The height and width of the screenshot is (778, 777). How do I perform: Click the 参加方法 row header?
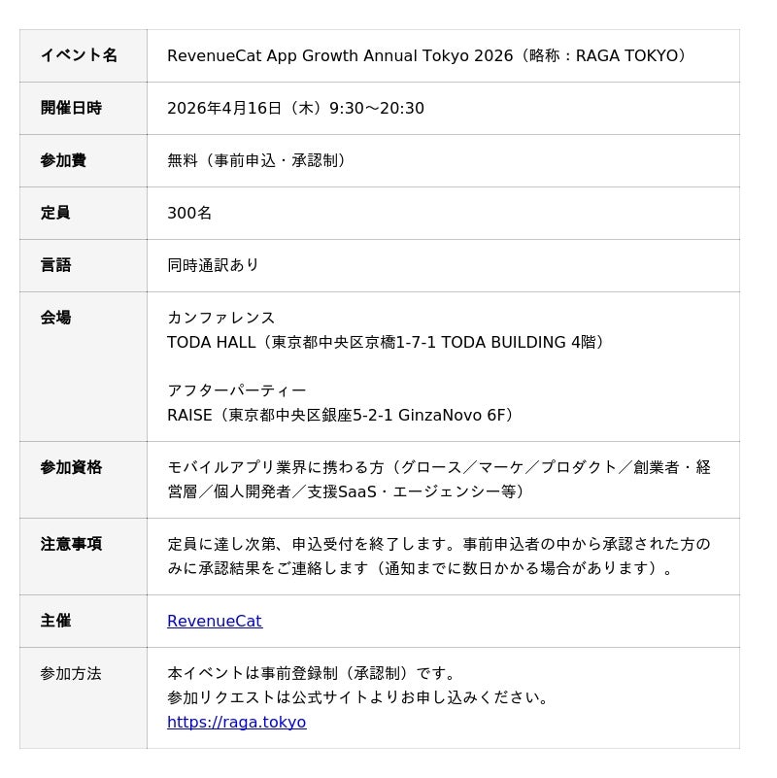71,673
